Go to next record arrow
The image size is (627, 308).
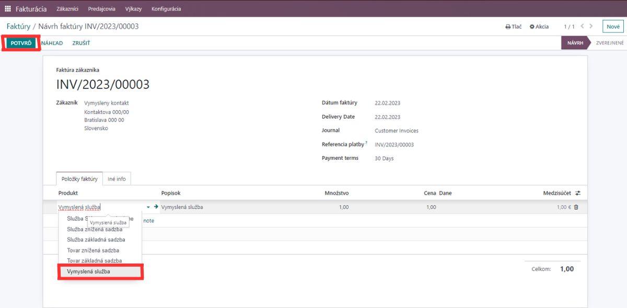click(591, 26)
